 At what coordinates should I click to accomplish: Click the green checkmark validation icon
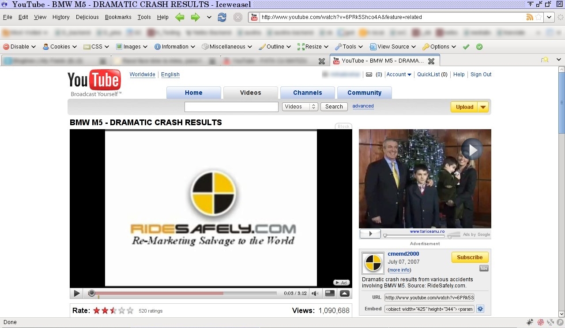466,47
